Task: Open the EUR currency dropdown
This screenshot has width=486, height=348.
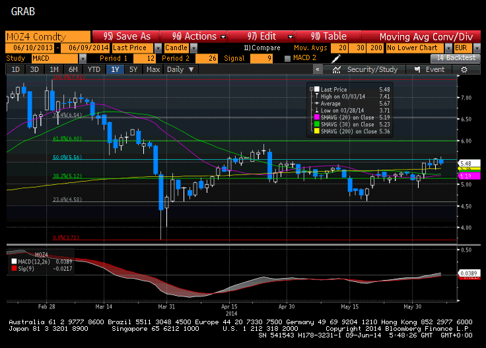Action: pyautogui.click(x=477, y=48)
